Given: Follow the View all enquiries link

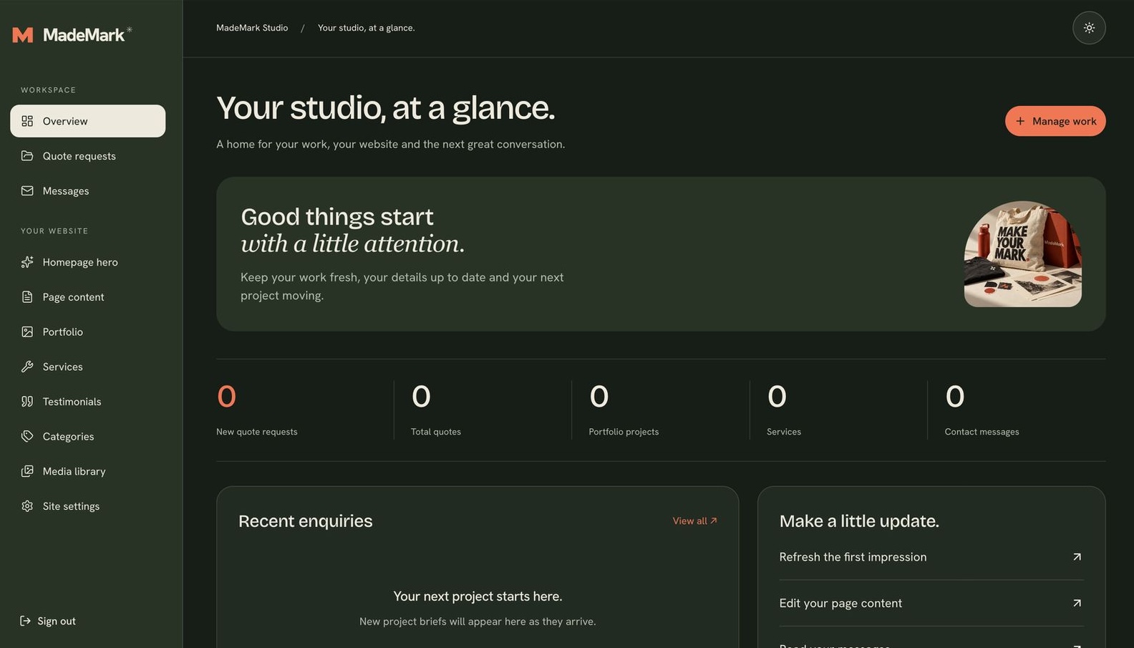Looking at the screenshot, I should click(694, 521).
